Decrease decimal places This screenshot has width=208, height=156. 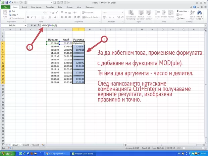click(x=122, y=17)
